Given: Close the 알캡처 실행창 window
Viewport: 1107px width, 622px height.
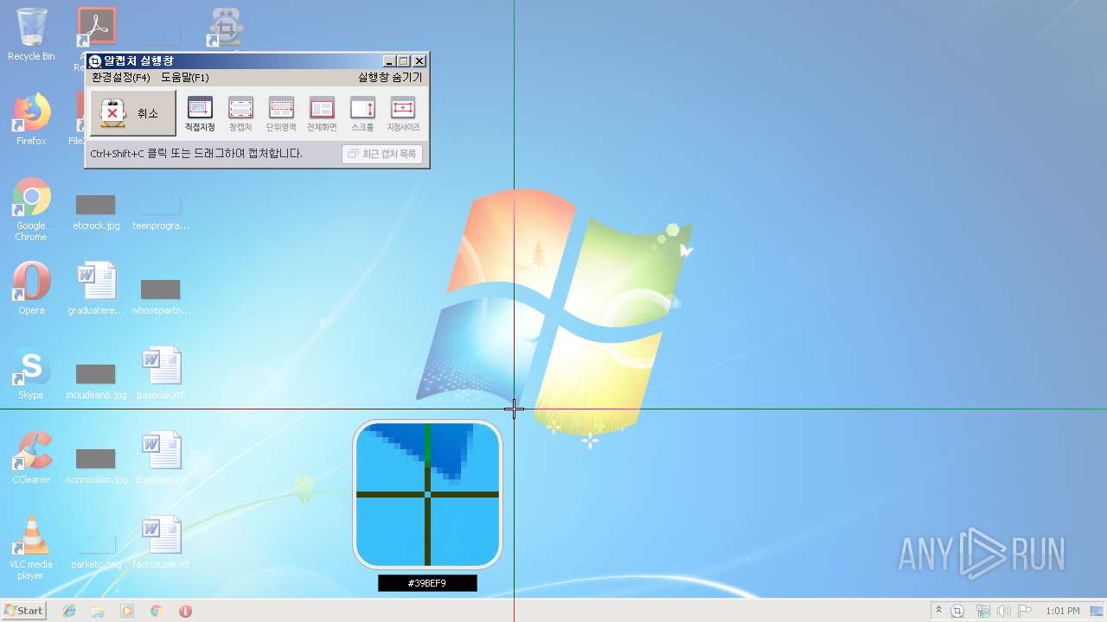Looking at the screenshot, I should tap(419, 61).
